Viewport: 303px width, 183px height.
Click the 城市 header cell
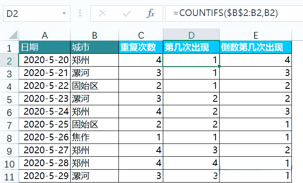coord(94,47)
